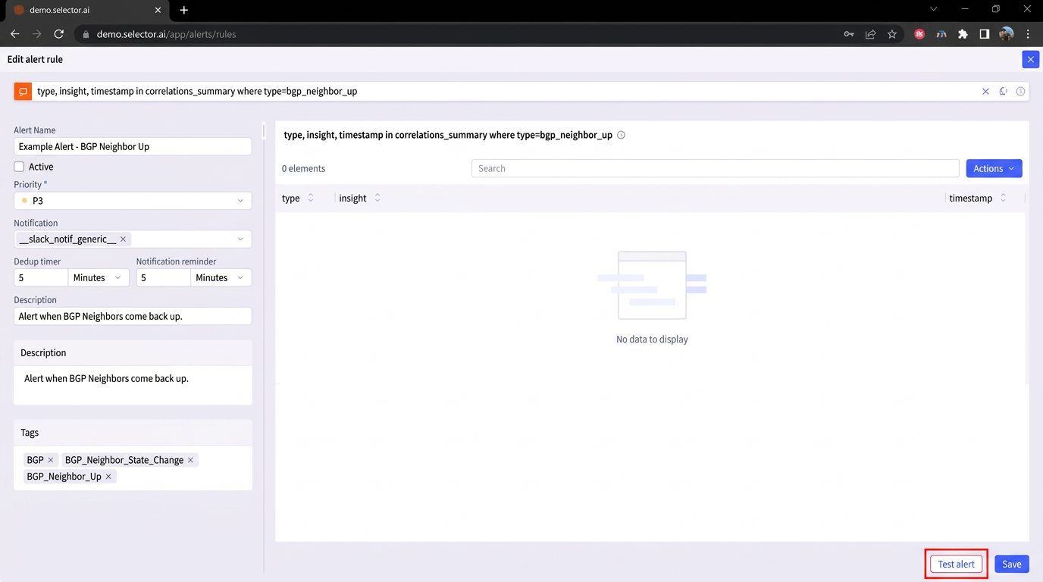
Task: Click the help icon beside the query bar
Action: (x=1021, y=92)
